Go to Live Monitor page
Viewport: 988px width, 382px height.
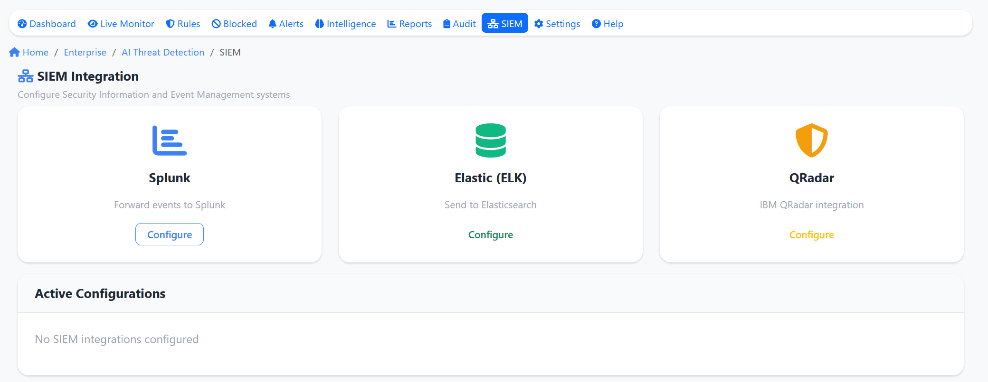click(121, 24)
